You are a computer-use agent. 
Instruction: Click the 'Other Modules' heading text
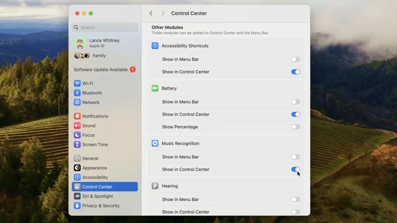pyautogui.click(x=167, y=27)
